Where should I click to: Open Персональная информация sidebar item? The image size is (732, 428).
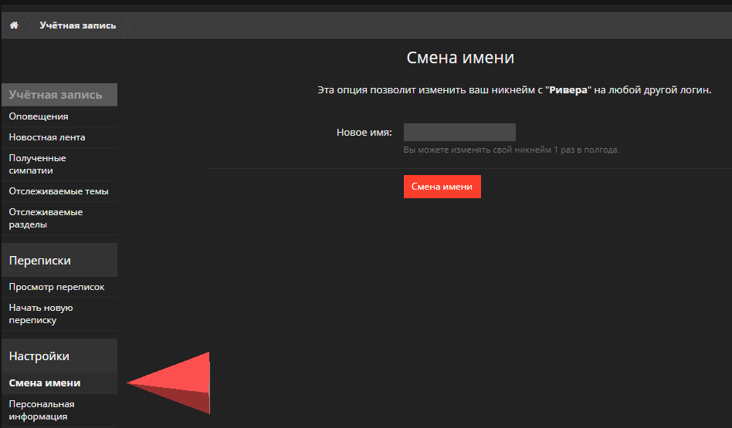pyautogui.click(x=59, y=410)
